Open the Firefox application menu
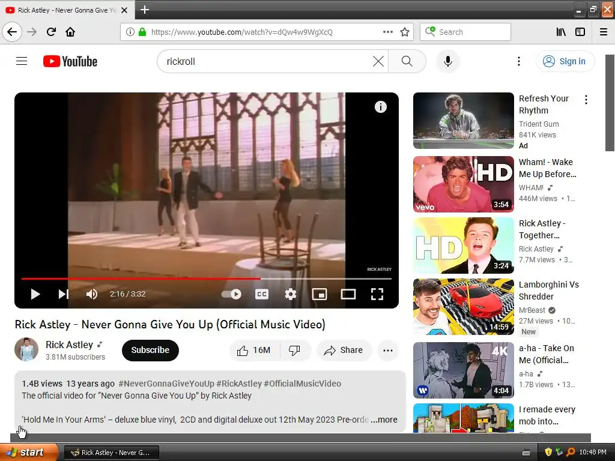 (x=604, y=32)
